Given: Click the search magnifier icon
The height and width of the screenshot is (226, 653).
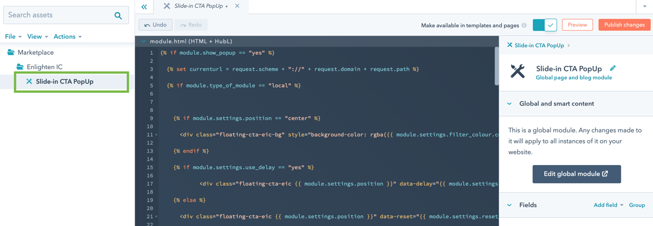Looking at the screenshot, I should coord(118,16).
